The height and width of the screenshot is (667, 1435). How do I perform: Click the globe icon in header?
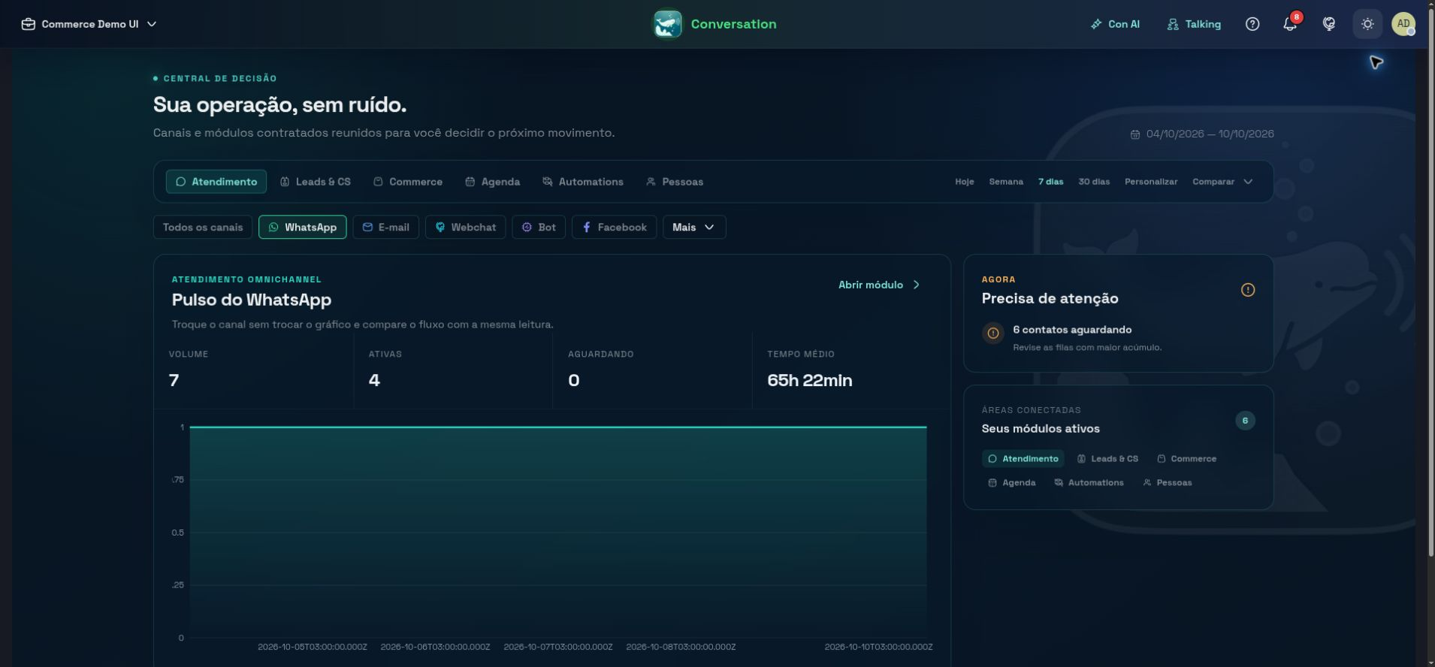click(1329, 24)
